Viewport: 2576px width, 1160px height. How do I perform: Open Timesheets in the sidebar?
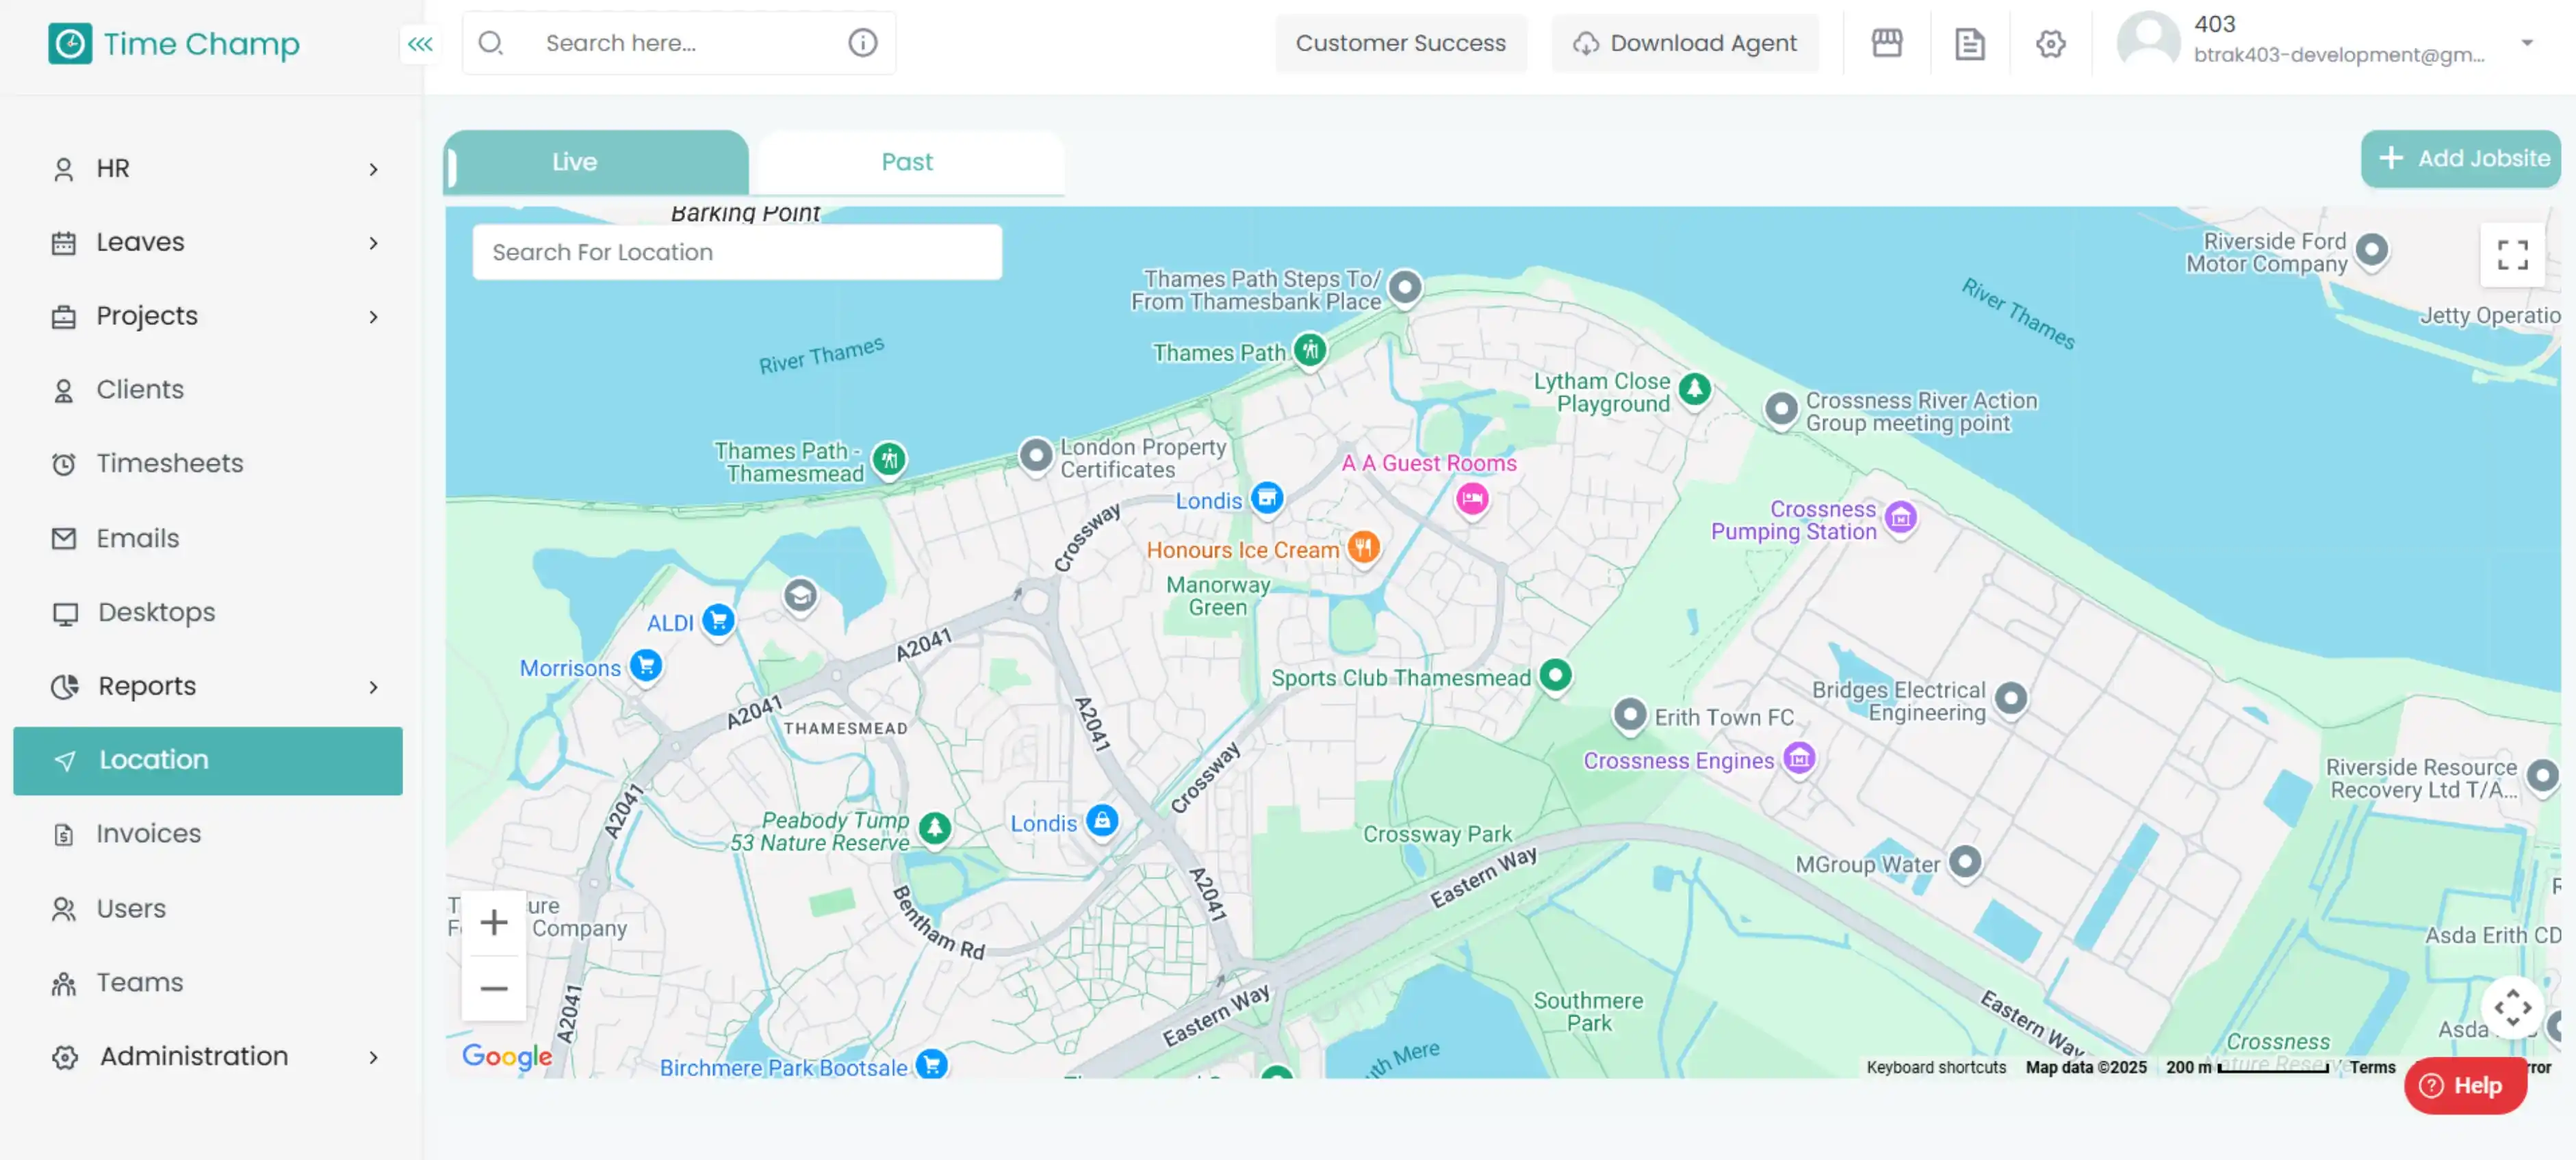click(x=208, y=464)
